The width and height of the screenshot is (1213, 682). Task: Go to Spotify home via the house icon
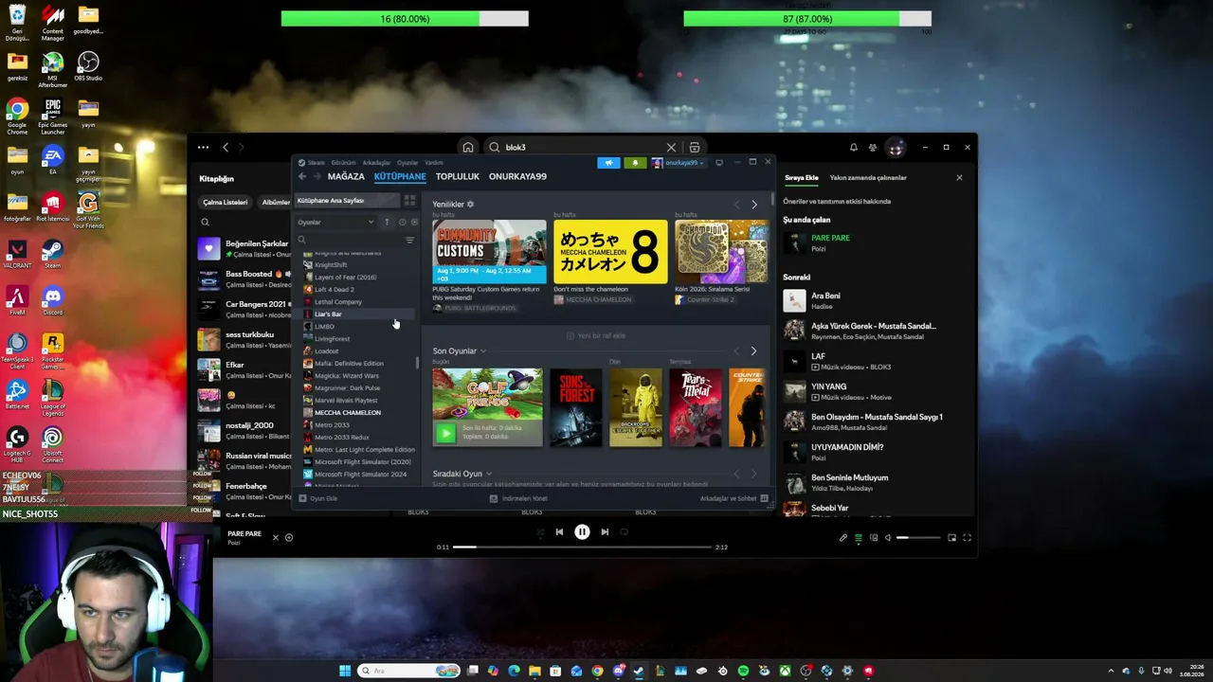468,148
